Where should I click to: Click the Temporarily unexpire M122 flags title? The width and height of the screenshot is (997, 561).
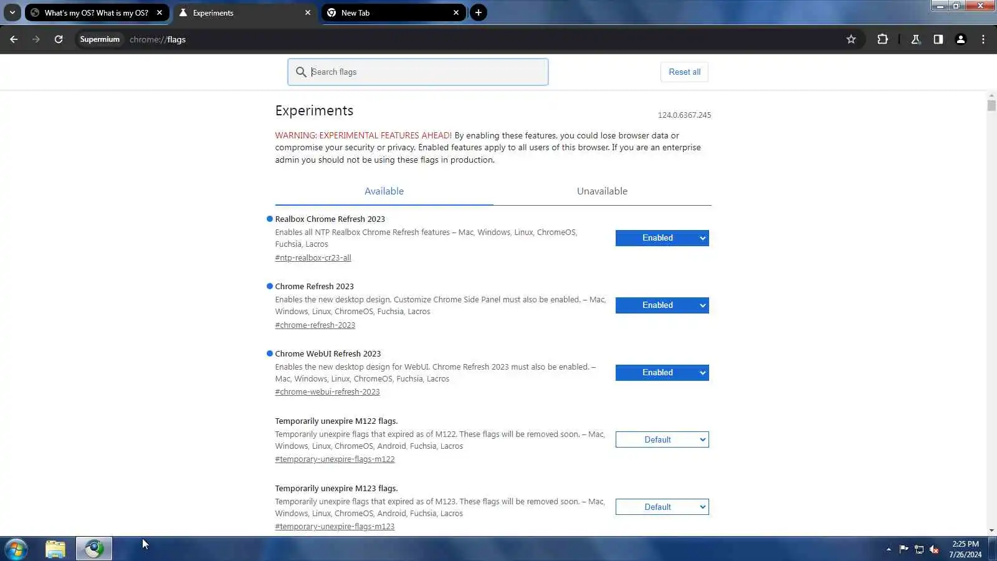point(336,421)
